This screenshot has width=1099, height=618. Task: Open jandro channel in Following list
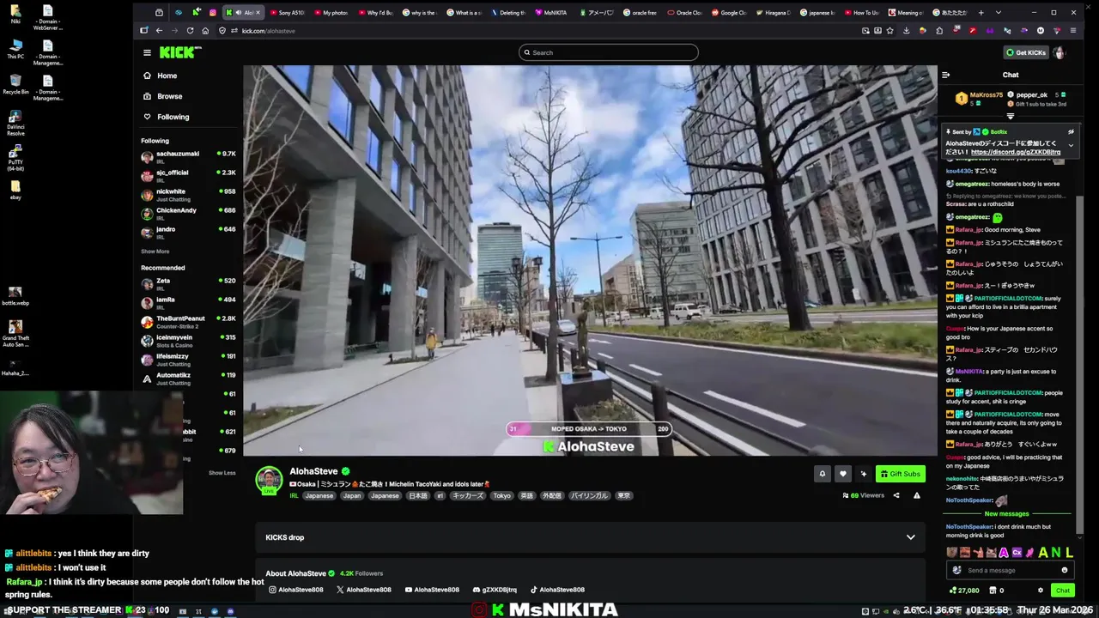pos(188,233)
